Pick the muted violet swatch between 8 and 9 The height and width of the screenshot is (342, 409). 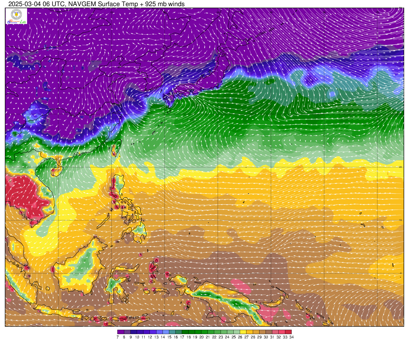click(x=127, y=332)
